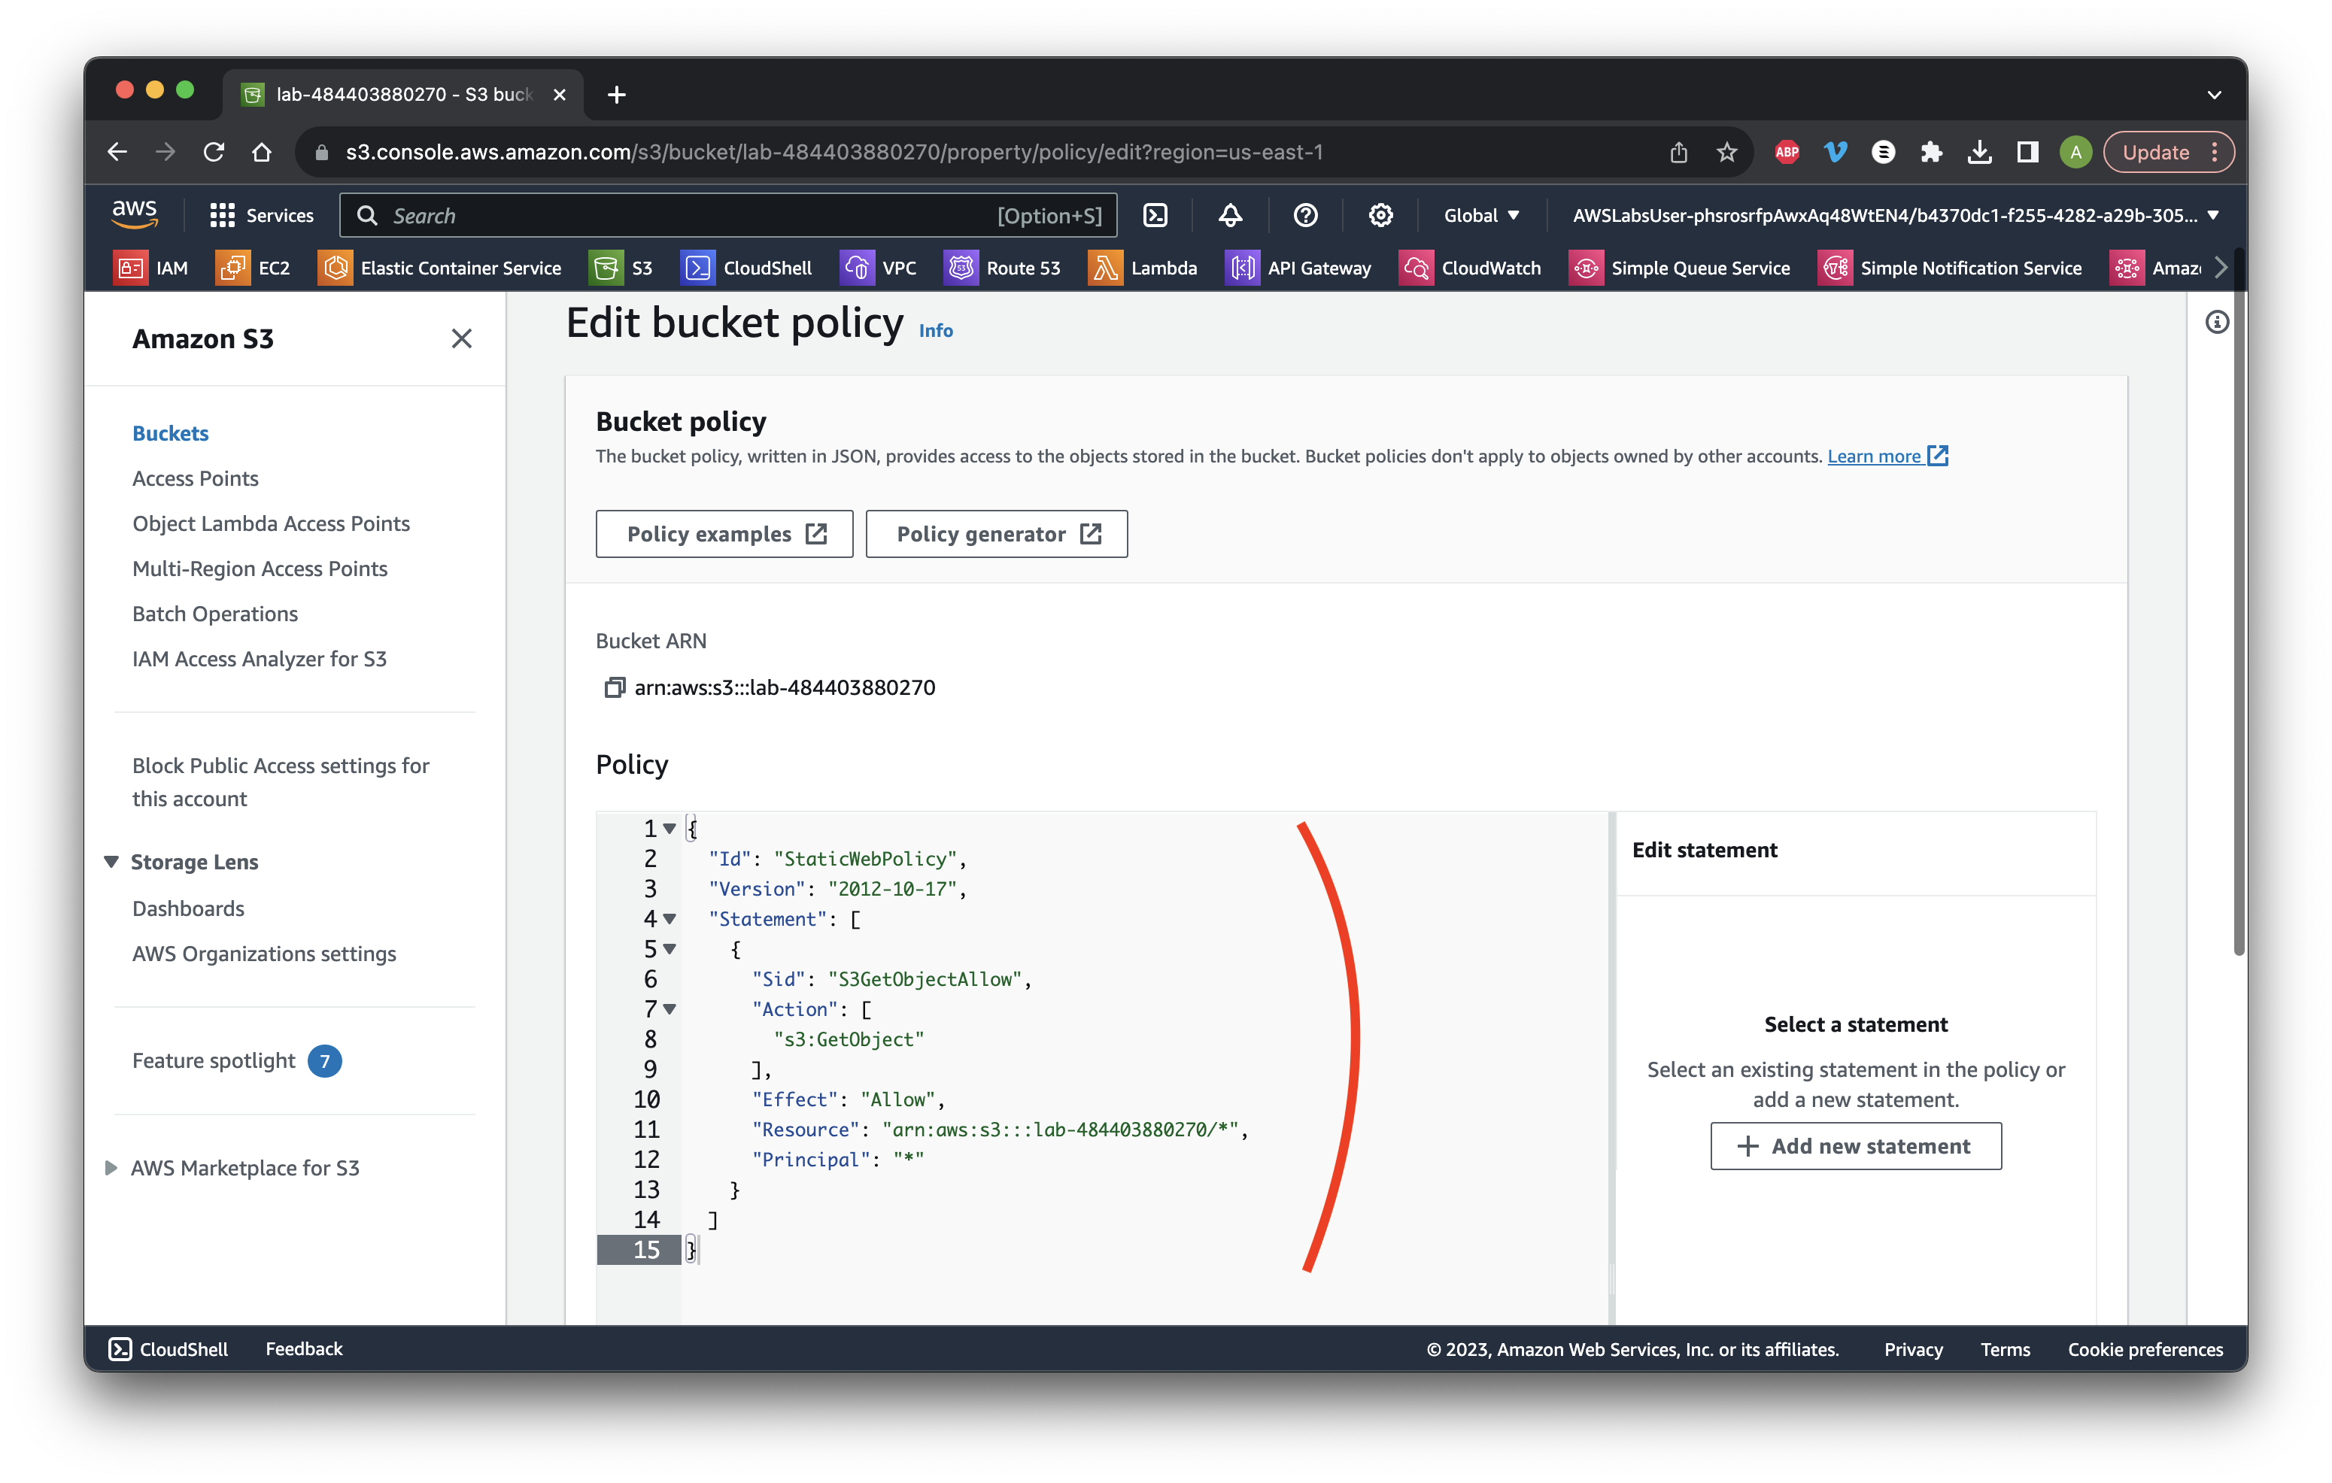Open the AWS help question-mark icon
Viewport: 2332px width, 1483px height.
pos(1305,216)
